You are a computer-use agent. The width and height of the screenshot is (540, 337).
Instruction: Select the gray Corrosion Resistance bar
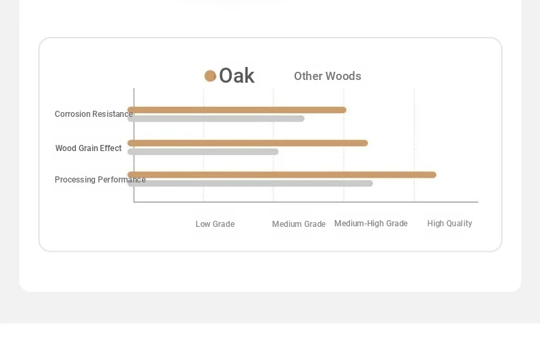(x=216, y=118)
